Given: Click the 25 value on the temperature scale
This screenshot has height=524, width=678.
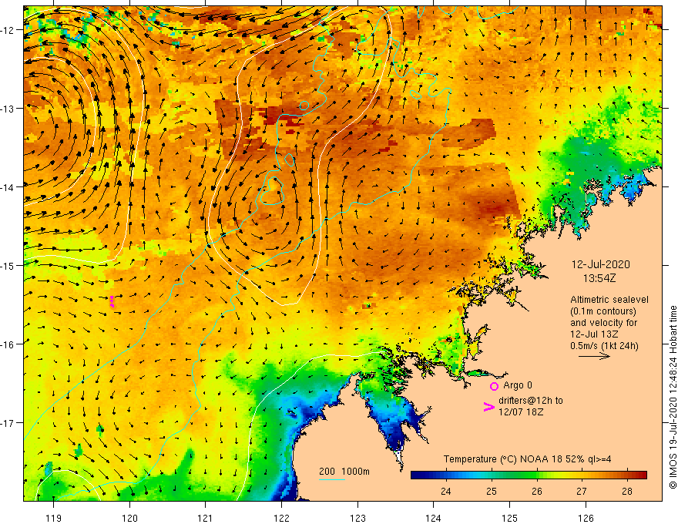Looking at the screenshot, I should (x=492, y=491).
